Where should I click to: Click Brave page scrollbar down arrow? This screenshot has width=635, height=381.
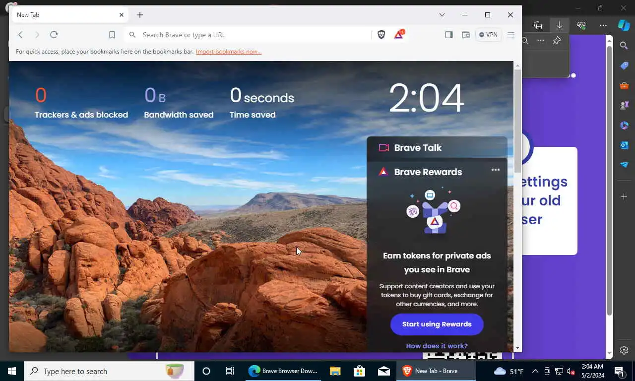coord(517,348)
